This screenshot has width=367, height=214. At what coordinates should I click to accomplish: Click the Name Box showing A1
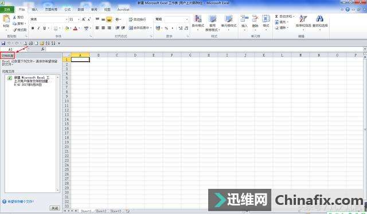point(13,49)
